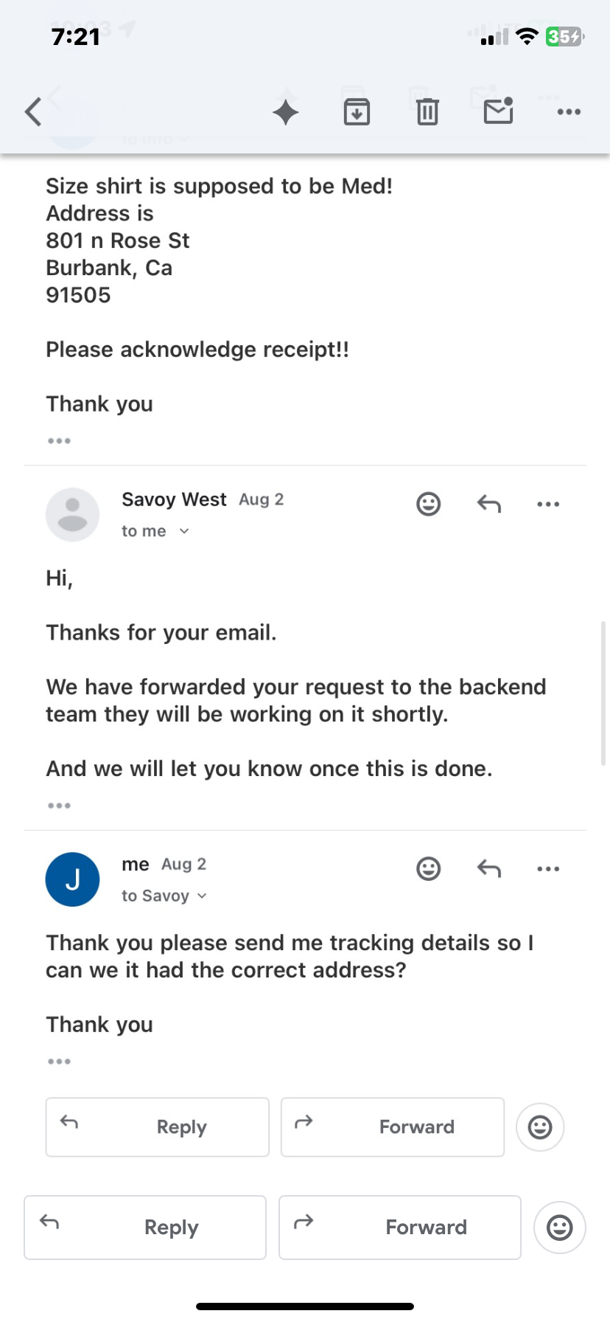This screenshot has width=610, height=1322.
Task: Go back to the inbox list
Action: coord(33,112)
